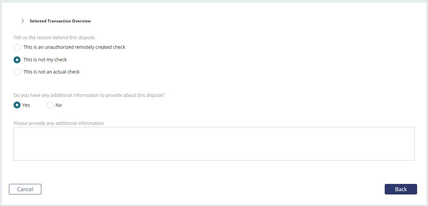Select the 'This is not an actual check' radio button

click(17, 72)
